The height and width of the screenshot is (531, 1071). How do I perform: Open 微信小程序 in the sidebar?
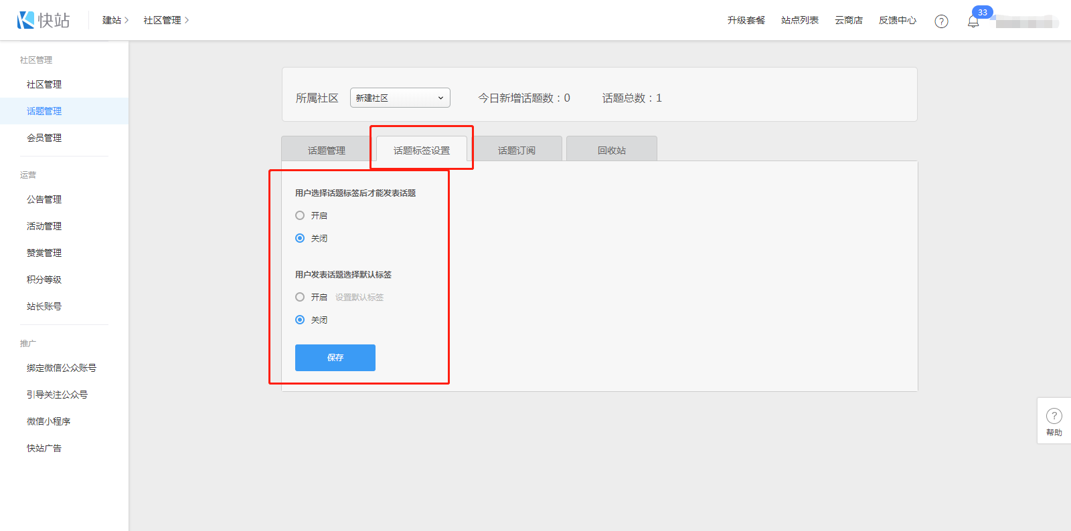coord(48,421)
